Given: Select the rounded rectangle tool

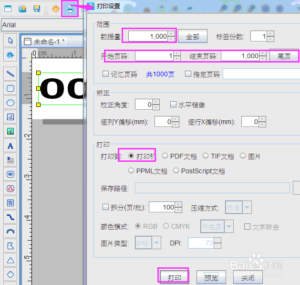Looking at the screenshot, I should coord(10,88).
